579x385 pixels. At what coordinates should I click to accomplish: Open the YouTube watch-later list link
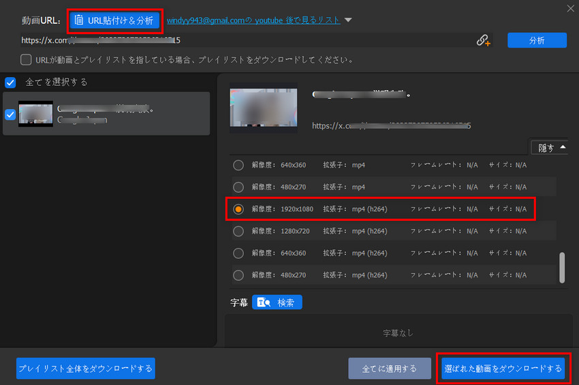coord(253,20)
